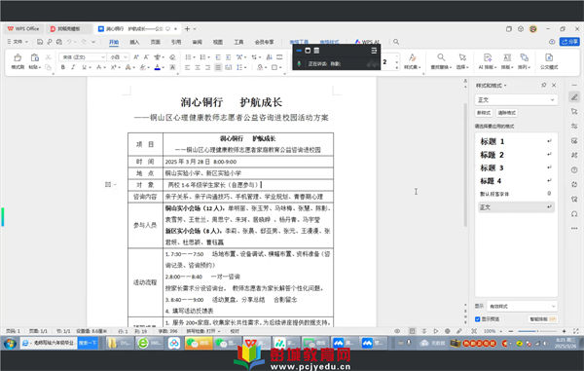Image resolution: width=584 pixels, height=371 pixels.
Task: Toggle the 显示预览 checkbox
Action: pos(478,319)
